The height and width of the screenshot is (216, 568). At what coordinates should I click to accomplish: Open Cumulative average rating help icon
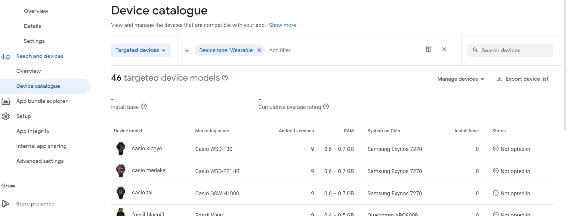point(326,107)
